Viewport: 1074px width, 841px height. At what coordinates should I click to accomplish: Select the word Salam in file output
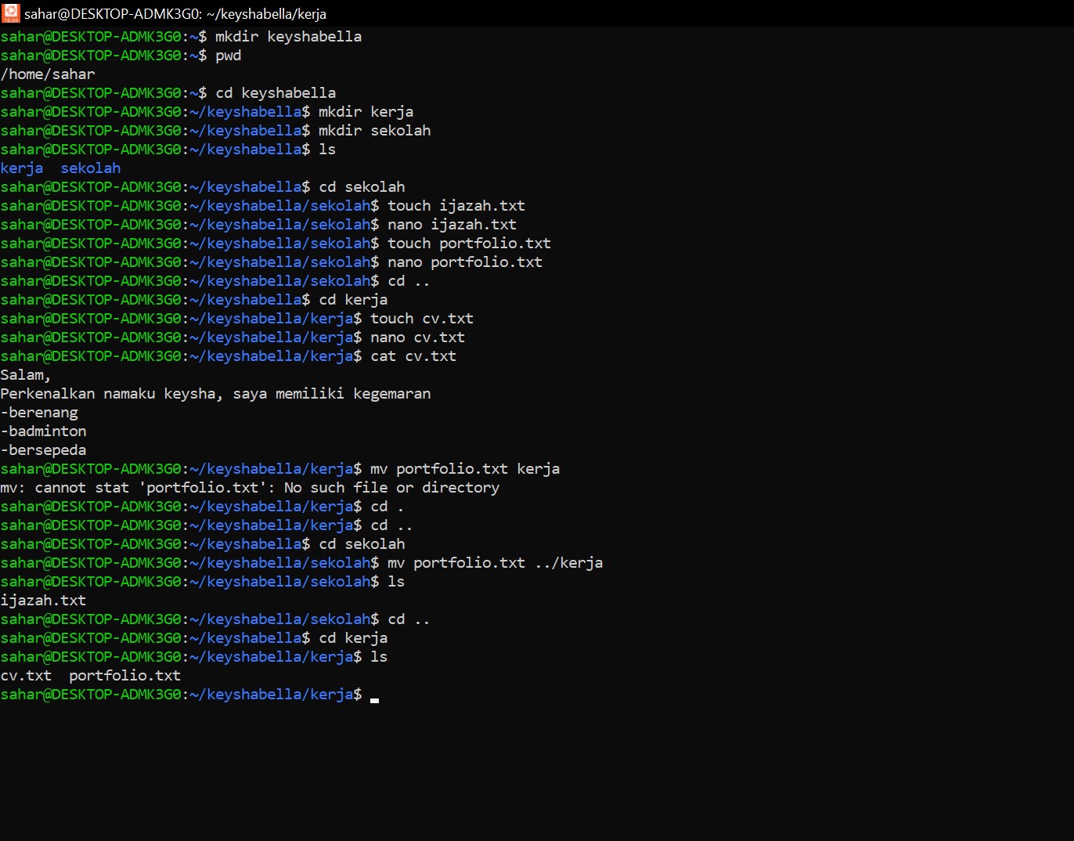point(22,374)
